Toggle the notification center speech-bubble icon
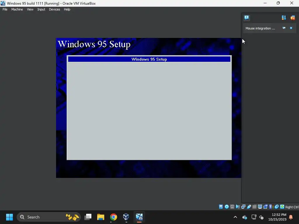299x224 pixels. 246,18
